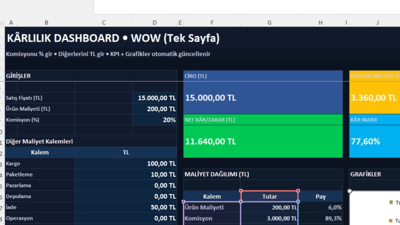Select İade amount 50,00 TL

click(x=126, y=207)
